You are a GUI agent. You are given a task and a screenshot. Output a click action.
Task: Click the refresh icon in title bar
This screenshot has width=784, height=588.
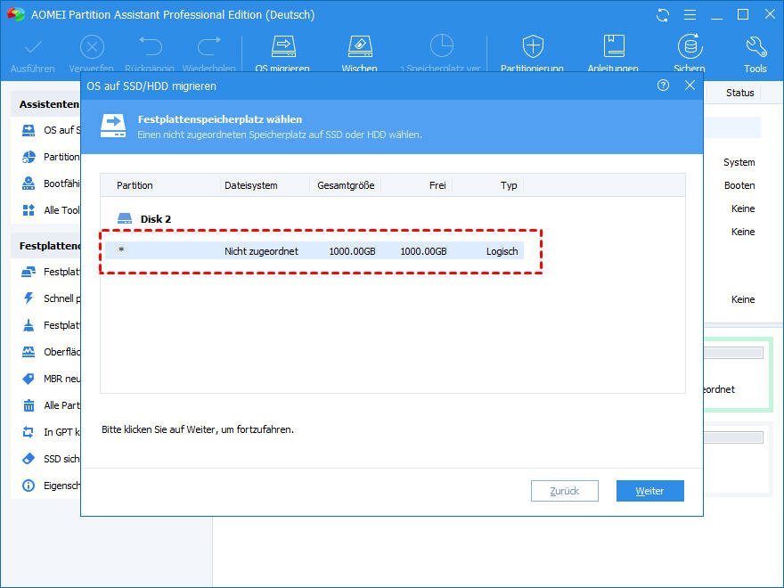point(663,15)
